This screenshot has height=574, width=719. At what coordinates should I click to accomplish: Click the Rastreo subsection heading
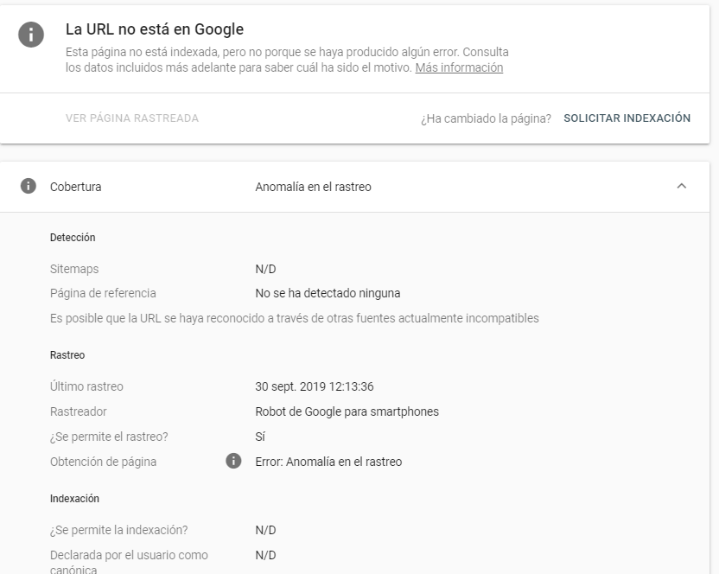pyautogui.click(x=67, y=355)
